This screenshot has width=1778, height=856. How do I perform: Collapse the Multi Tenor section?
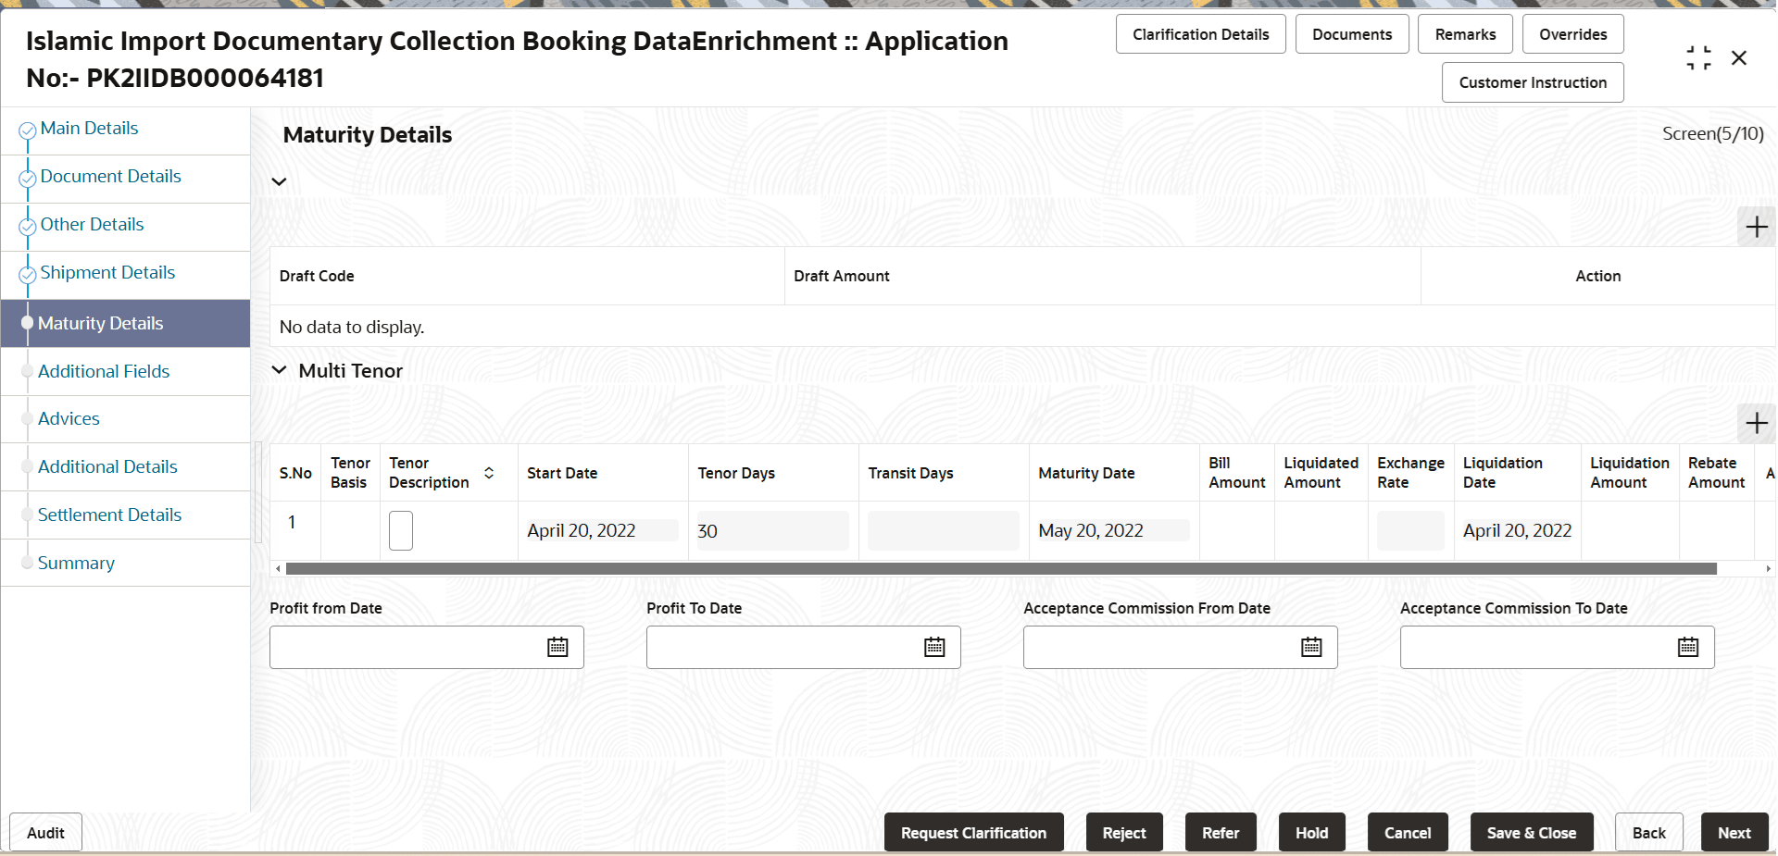coord(279,370)
